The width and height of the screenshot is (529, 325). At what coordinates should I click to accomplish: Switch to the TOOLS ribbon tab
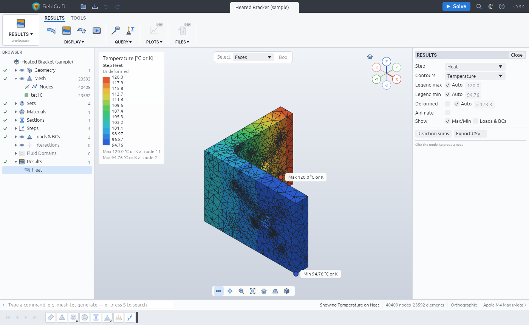[78, 18]
